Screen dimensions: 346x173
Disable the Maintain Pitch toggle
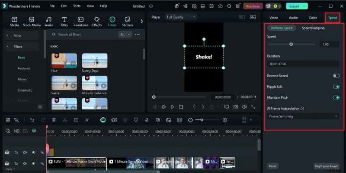tap(336, 97)
